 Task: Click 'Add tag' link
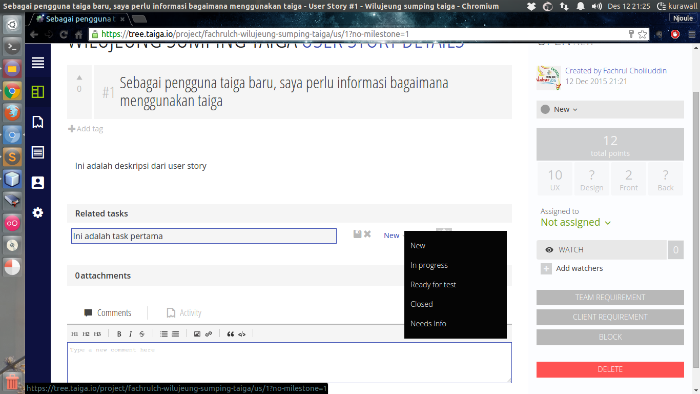click(x=86, y=129)
